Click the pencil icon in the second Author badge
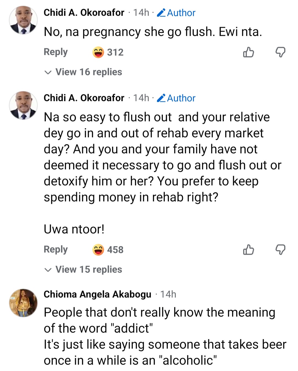The width and height of the screenshot is (298, 371). click(x=161, y=98)
